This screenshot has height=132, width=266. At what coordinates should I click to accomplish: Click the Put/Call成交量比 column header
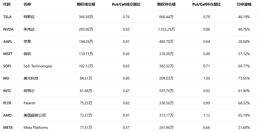(x=126, y=5)
